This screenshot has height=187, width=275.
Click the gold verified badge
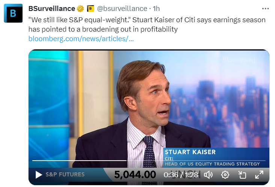80,8
